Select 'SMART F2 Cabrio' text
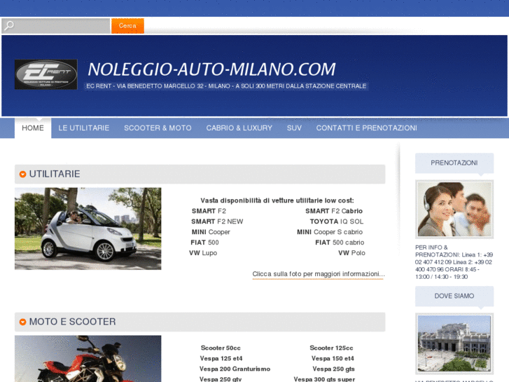The image size is (509, 382). pyautogui.click(x=334, y=211)
